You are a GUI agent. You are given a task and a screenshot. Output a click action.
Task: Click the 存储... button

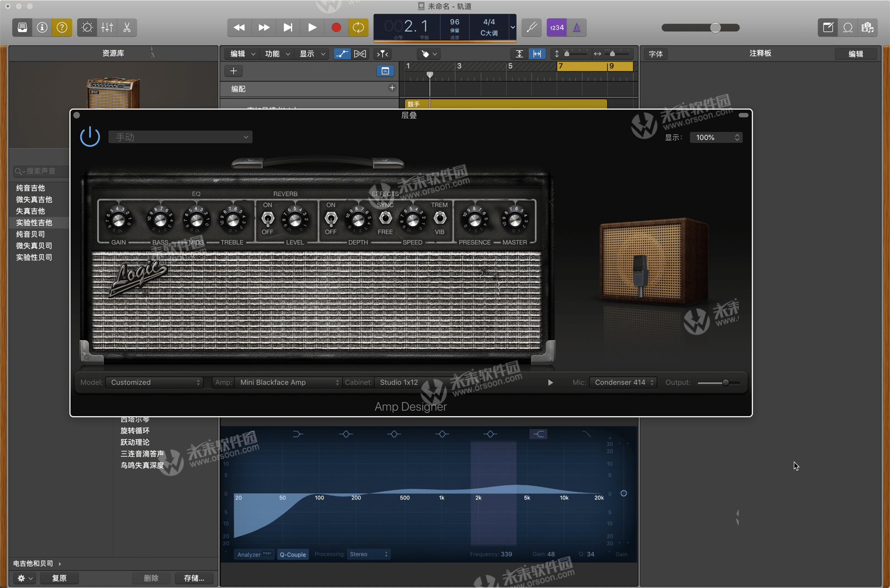[194, 578]
